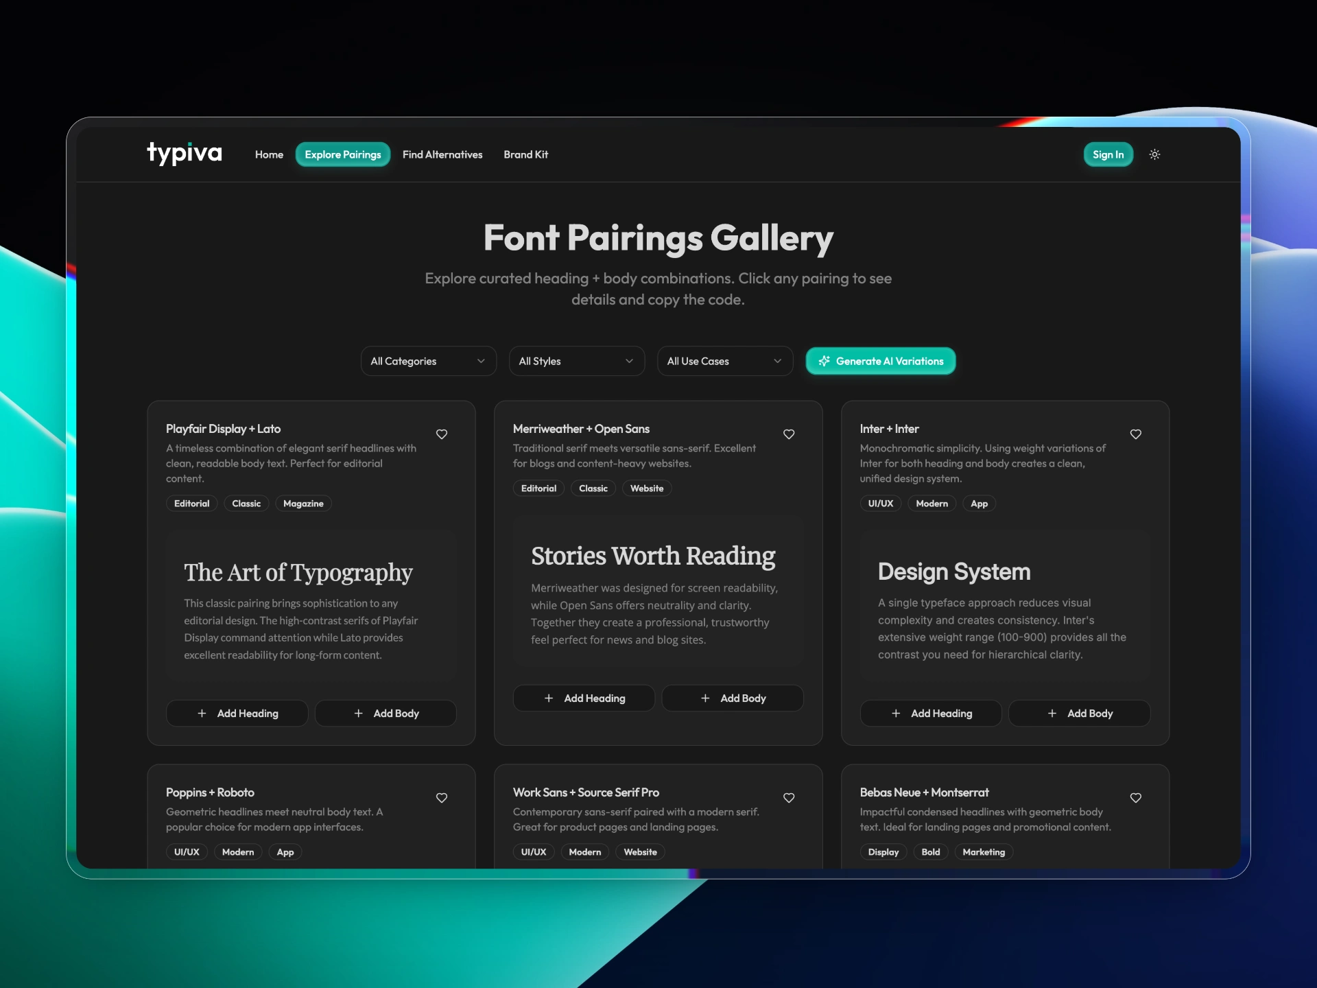The image size is (1317, 988).
Task: Click Add Body on the Merriweather card
Action: click(x=733, y=698)
